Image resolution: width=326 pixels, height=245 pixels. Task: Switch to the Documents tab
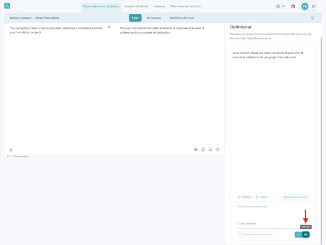click(154, 18)
